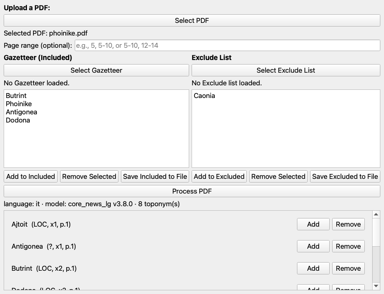
Task: Remove the Butrint result toponym
Action: [x=348, y=268]
